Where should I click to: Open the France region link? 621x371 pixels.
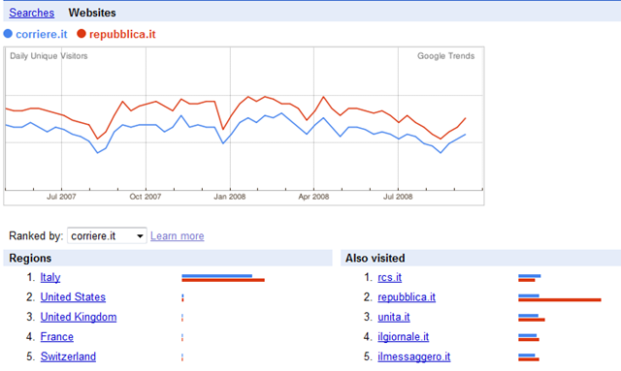tap(56, 336)
